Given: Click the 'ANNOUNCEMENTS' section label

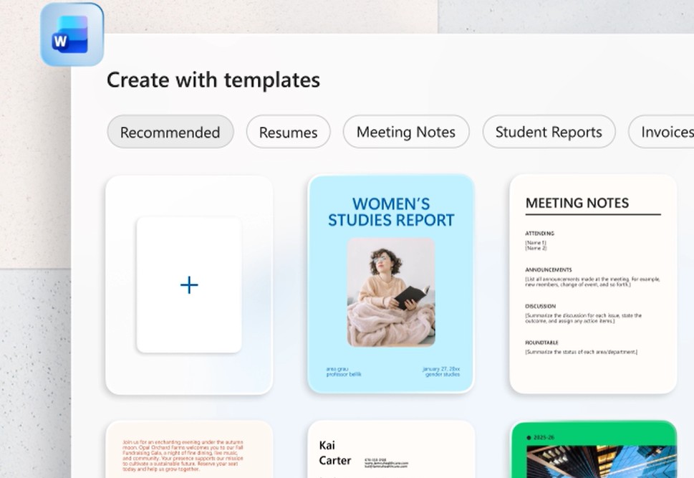Looking at the screenshot, I should [x=549, y=269].
